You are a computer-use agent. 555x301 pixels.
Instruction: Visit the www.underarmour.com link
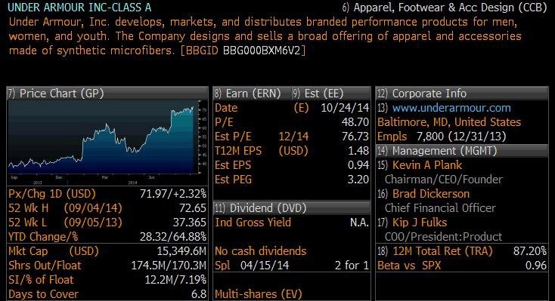point(451,108)
